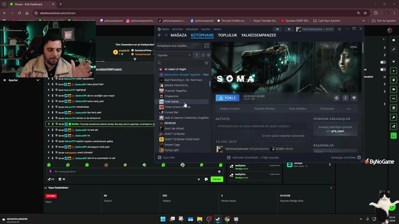The height and width of the screenshot is (224, 399).
Task: Send chat message with Gönder button
Action: pos(217,179)
